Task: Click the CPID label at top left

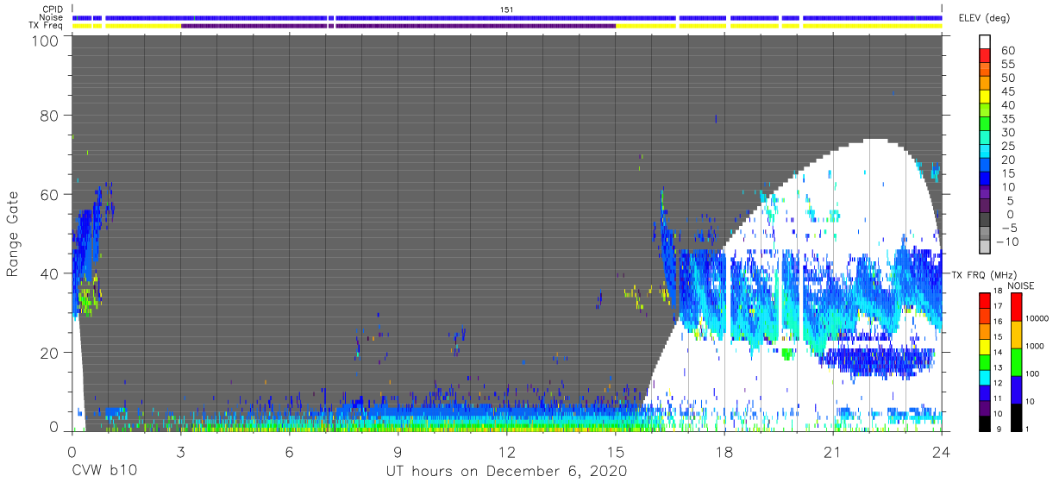Action: coord(52,9)
